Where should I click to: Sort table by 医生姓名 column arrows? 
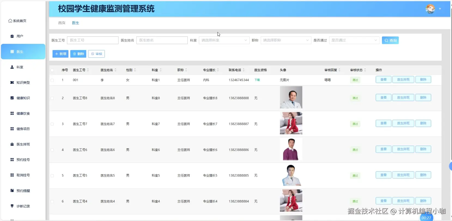click(116, 70)
